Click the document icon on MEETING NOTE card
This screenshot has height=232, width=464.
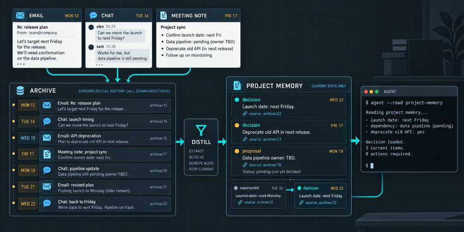[163, 15]
